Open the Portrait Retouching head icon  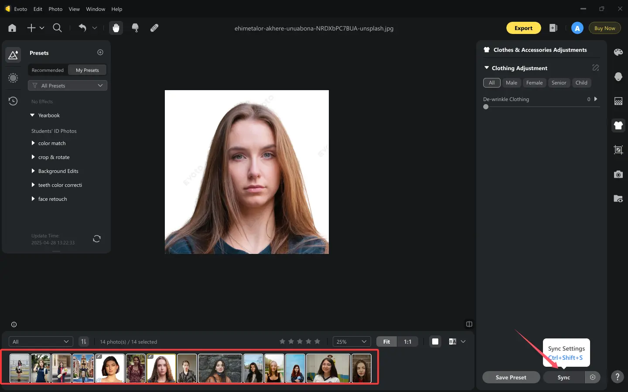coord(618,77)
